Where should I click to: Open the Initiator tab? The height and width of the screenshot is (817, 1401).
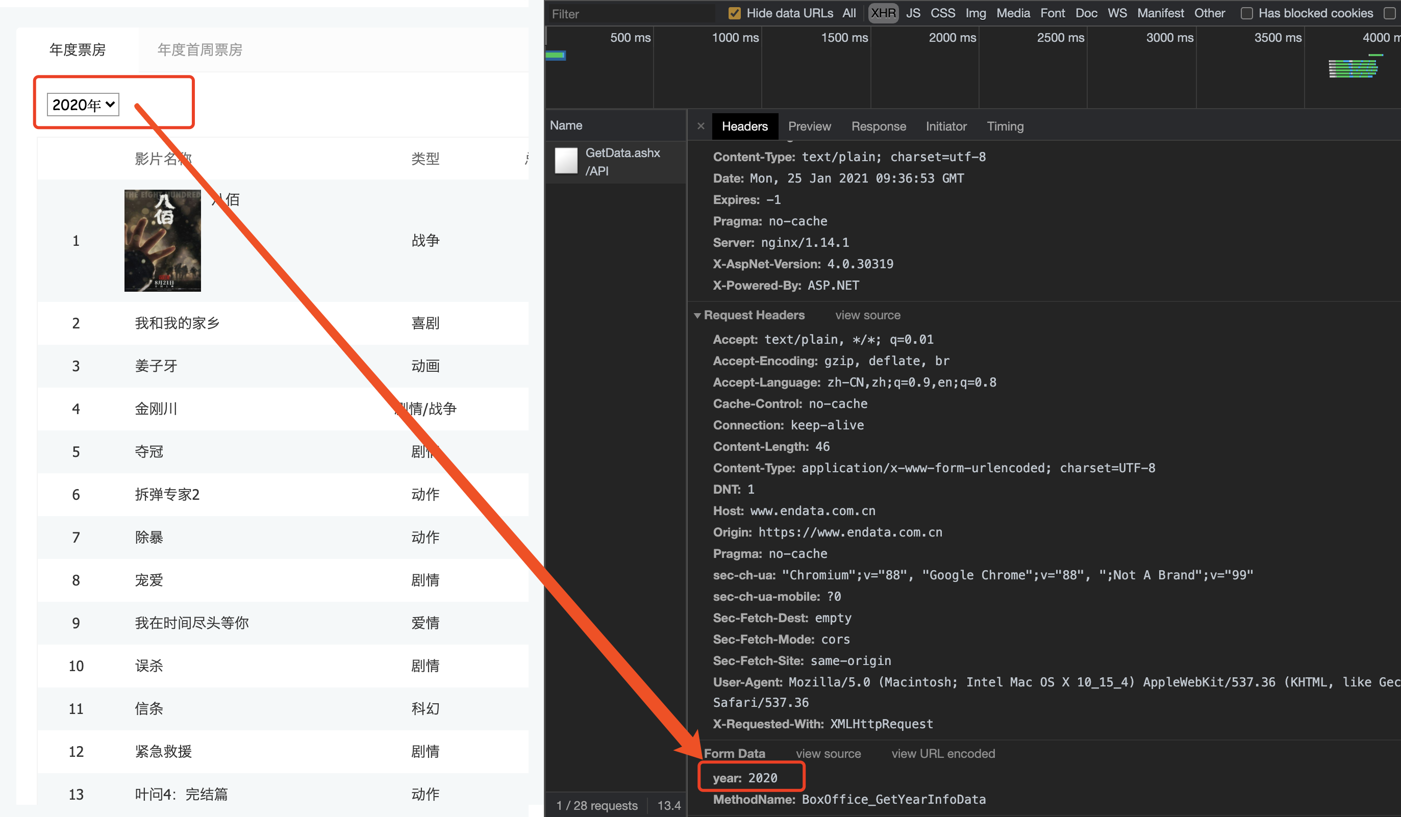pos(946,126)
